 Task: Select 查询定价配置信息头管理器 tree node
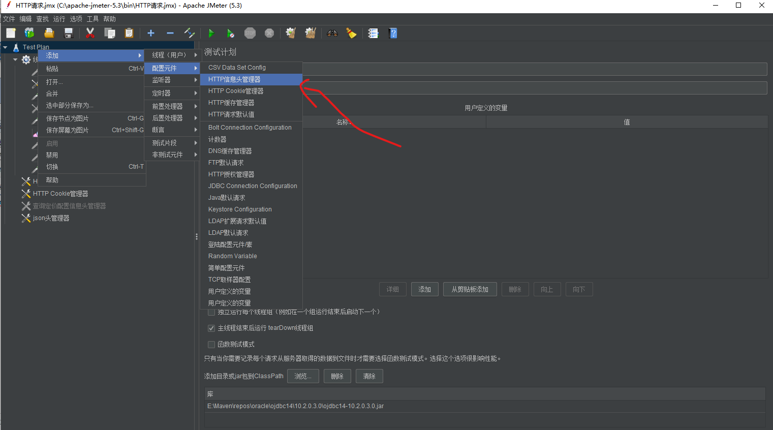(x=70, y=206)
